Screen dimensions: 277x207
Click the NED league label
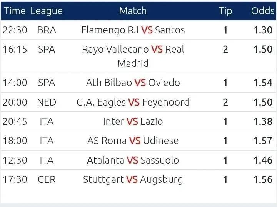click(47, 102)
